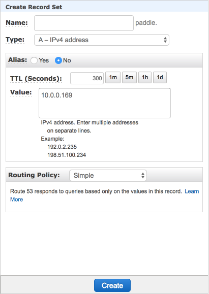
Task: Click the underlined Alias: label
Action: [17, 60]
